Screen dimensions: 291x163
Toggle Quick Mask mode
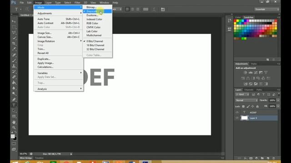(14, 144)
